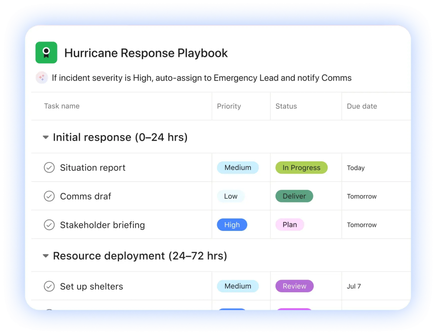Open the Hurricane Response Playbook title
Viewport: 436px width, 335px height.
point(146,53)
